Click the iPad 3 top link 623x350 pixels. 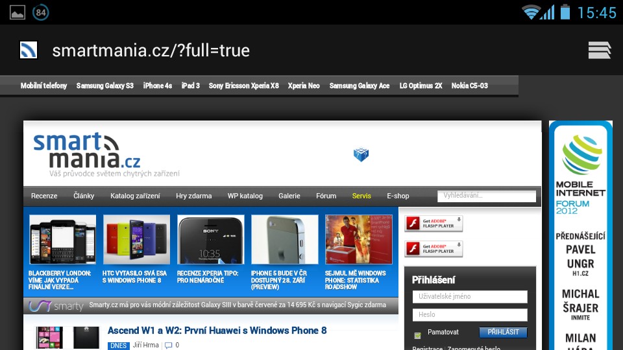[191, 86]
